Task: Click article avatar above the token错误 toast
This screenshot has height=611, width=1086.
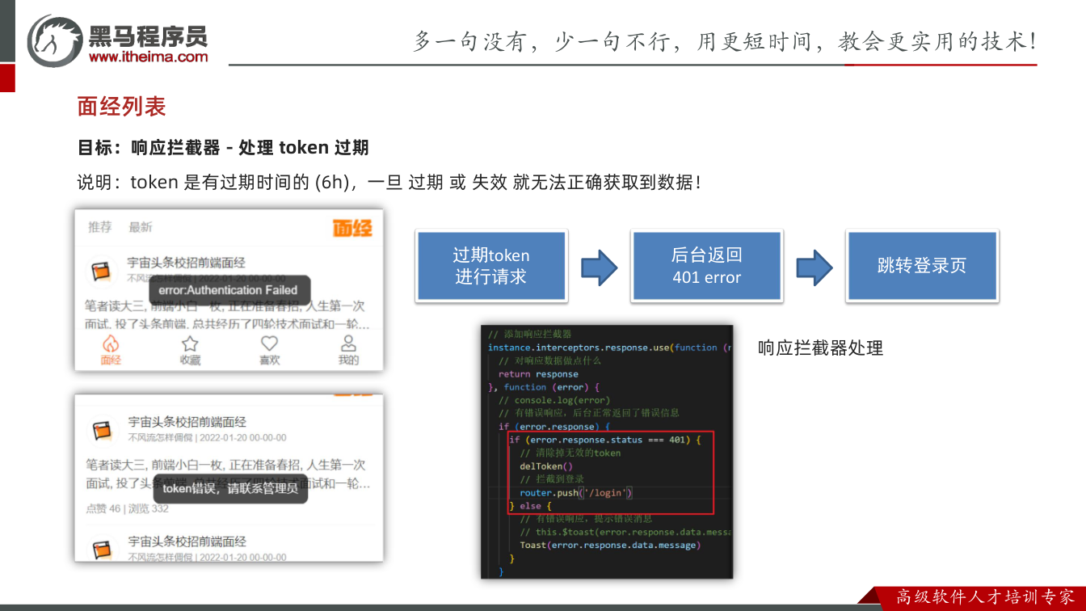Action: [101, 431]
